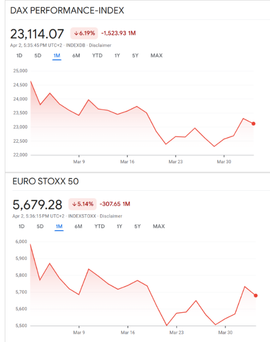Show YTD view for EURO STOXX 50
Screen dimensions: 270x342
click(99, 226)
